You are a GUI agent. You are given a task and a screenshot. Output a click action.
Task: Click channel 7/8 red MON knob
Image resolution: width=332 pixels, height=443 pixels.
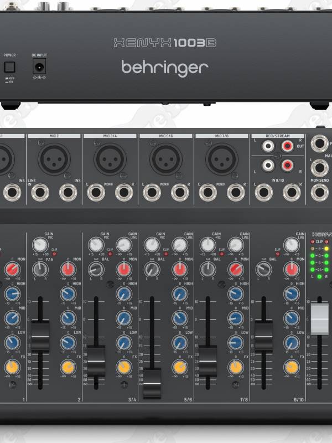click(x=236, y=269)
